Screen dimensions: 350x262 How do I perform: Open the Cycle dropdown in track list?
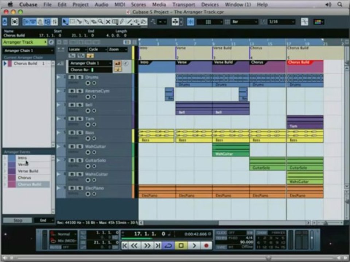tap(97, 49)
